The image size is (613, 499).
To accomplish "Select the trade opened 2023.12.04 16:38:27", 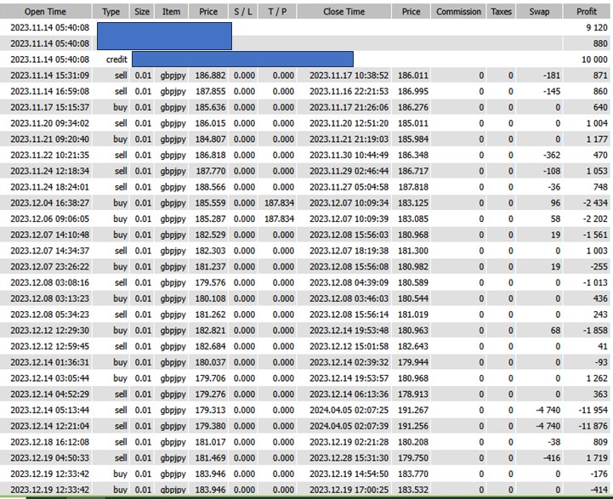I will coord(50,203).
